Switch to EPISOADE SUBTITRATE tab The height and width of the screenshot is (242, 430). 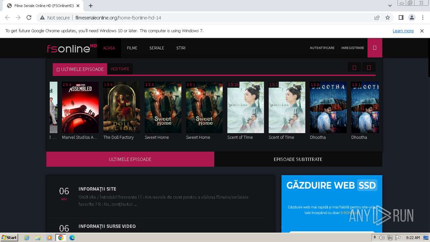coord(298,159)
